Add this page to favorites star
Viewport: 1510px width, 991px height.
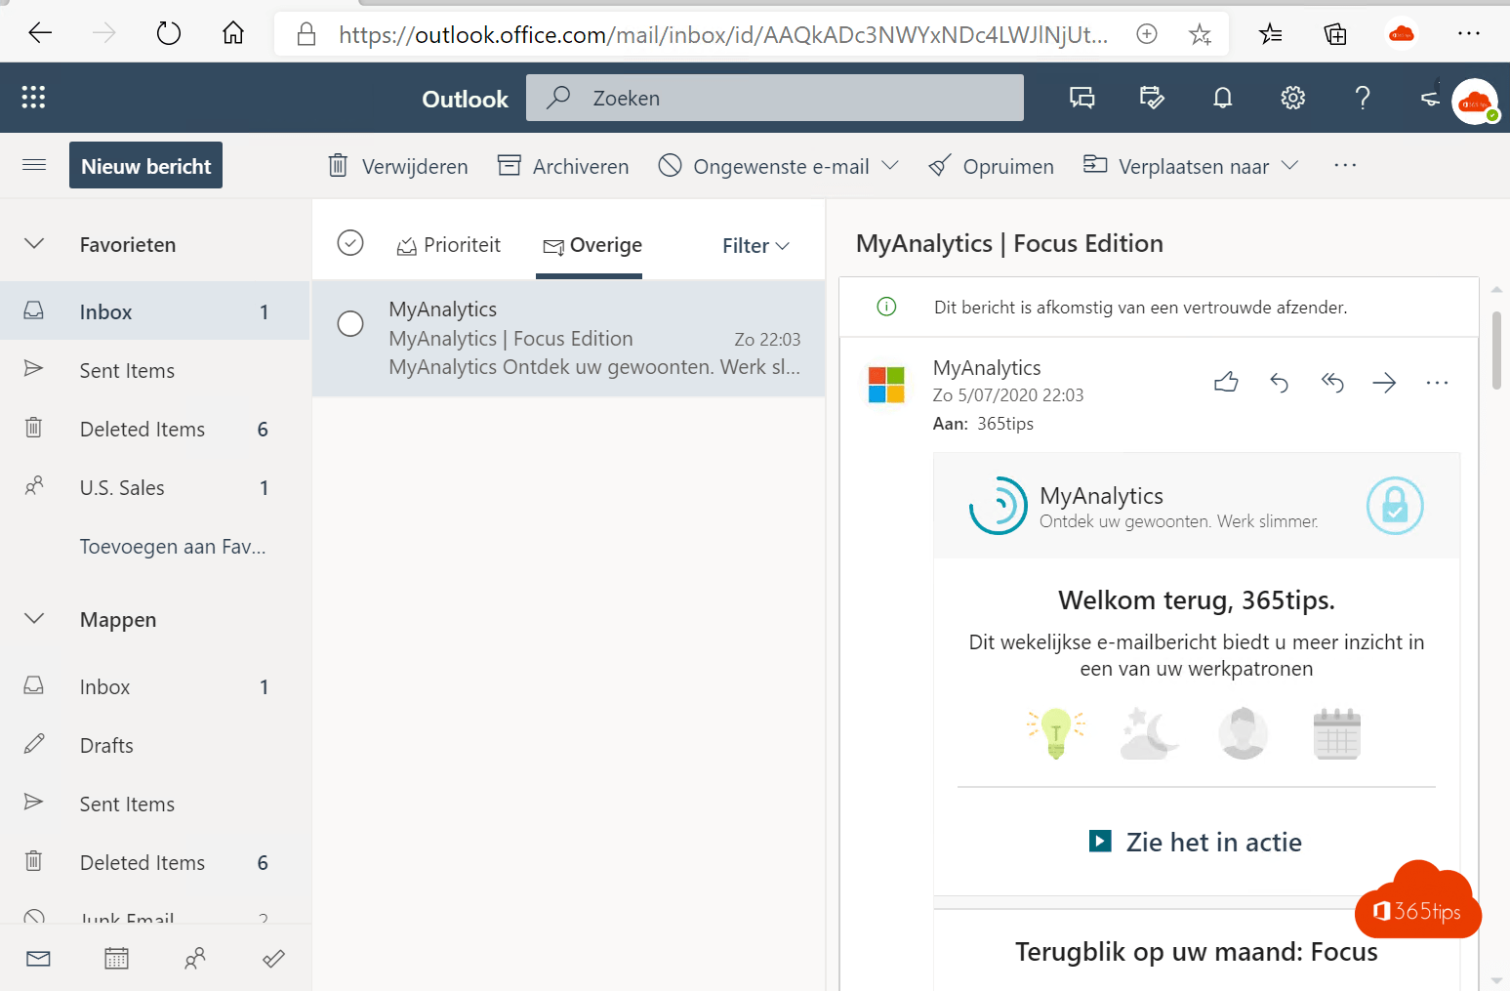1200,35
